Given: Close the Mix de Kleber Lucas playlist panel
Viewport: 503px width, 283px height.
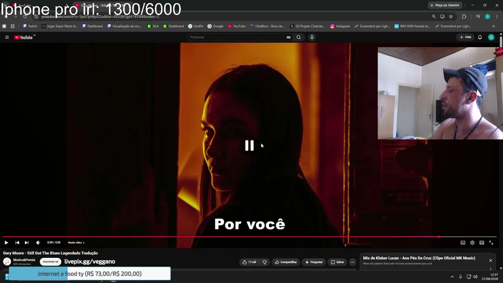Looking at the screenshot, I should pos(490,261).
